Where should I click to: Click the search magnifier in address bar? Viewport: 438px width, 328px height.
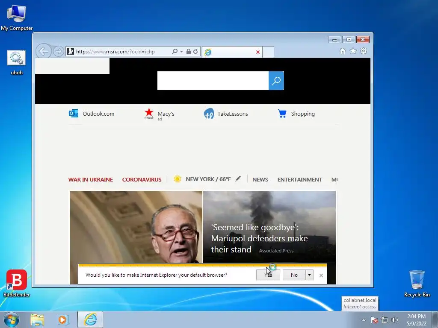tap(175, 51)
